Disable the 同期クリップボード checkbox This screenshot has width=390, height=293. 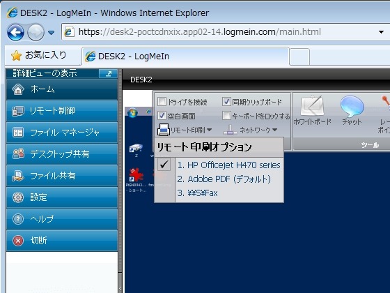tap(226, 101)
